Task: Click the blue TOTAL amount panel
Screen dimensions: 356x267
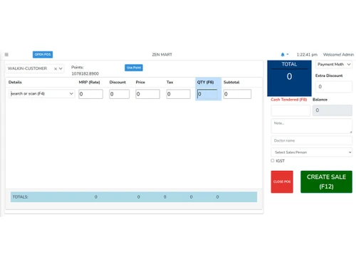Action: (x=289, y=78)
